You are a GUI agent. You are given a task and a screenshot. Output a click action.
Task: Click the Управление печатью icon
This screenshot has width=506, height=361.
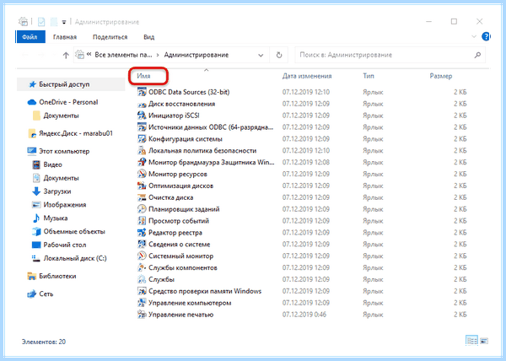coord(142,315)
